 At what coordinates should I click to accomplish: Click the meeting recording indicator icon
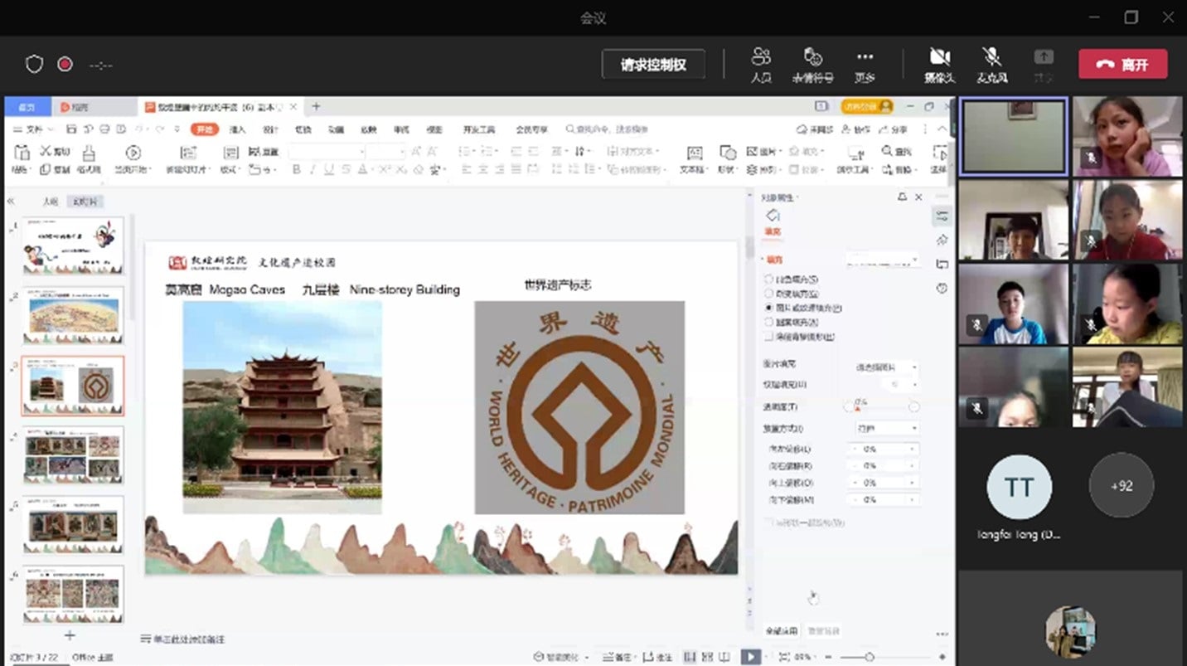click(x=65, y=64)
